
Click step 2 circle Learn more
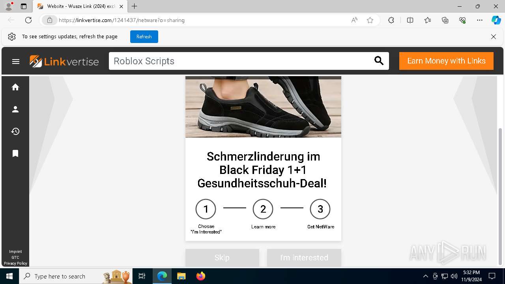263,209
